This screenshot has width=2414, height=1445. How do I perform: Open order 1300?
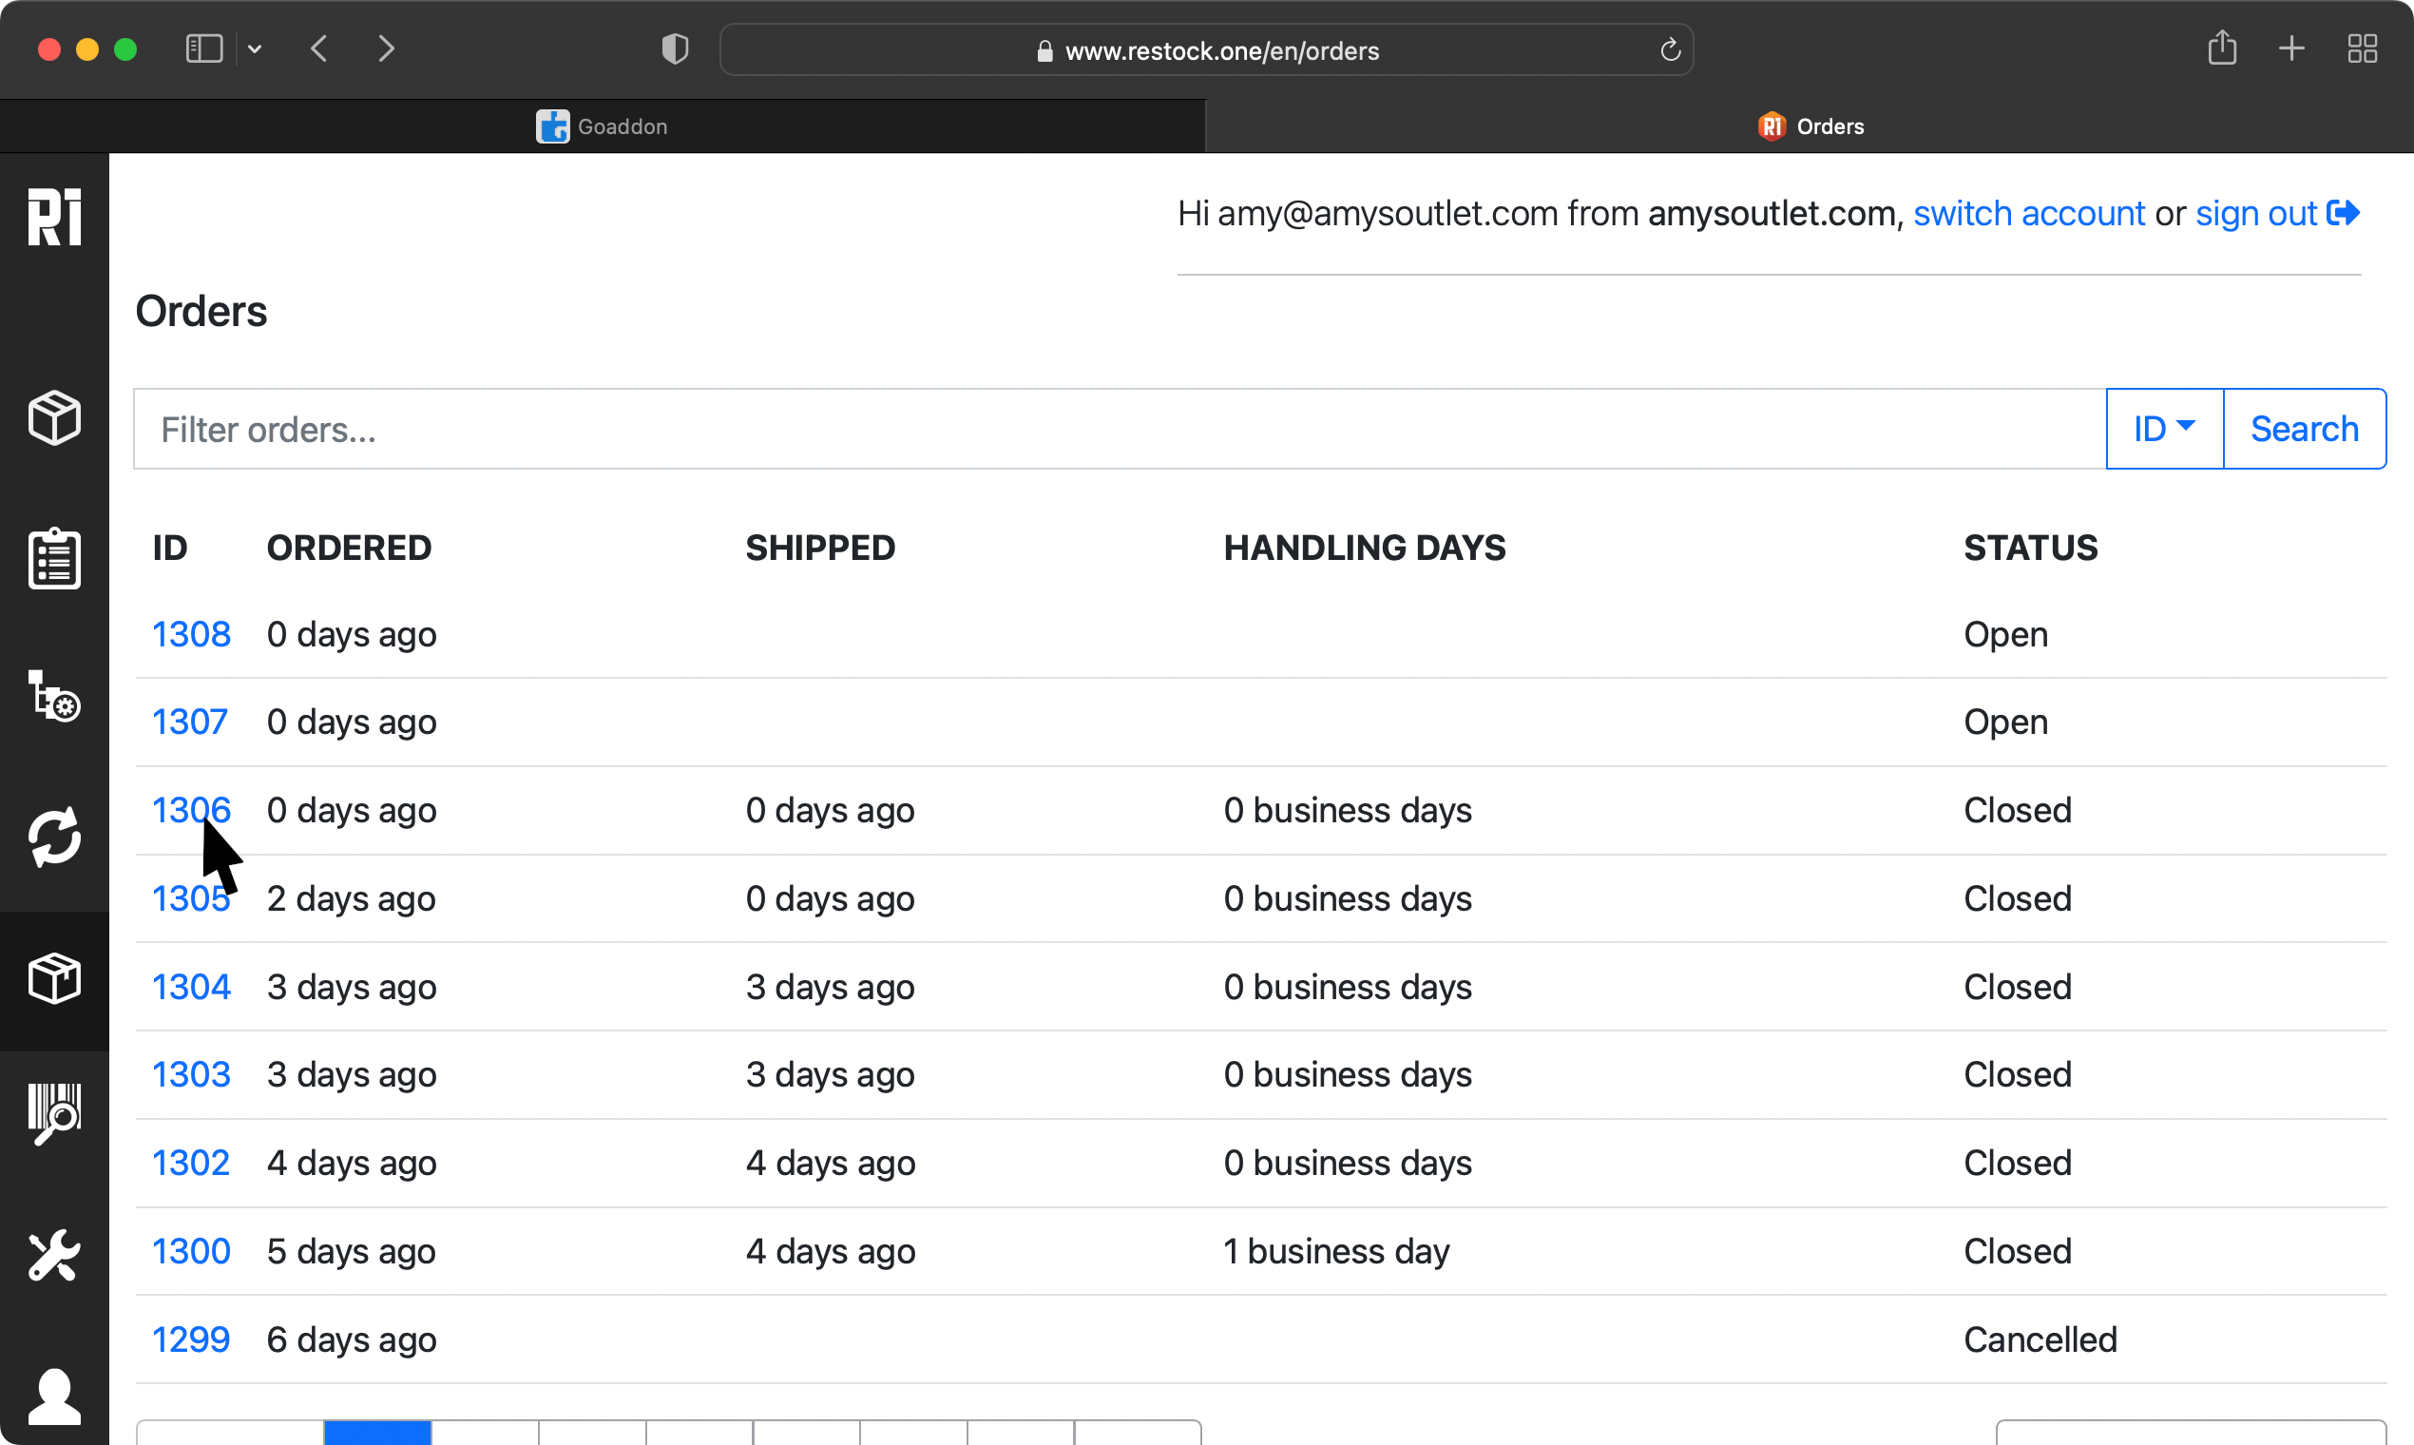tap(192, 1251)
